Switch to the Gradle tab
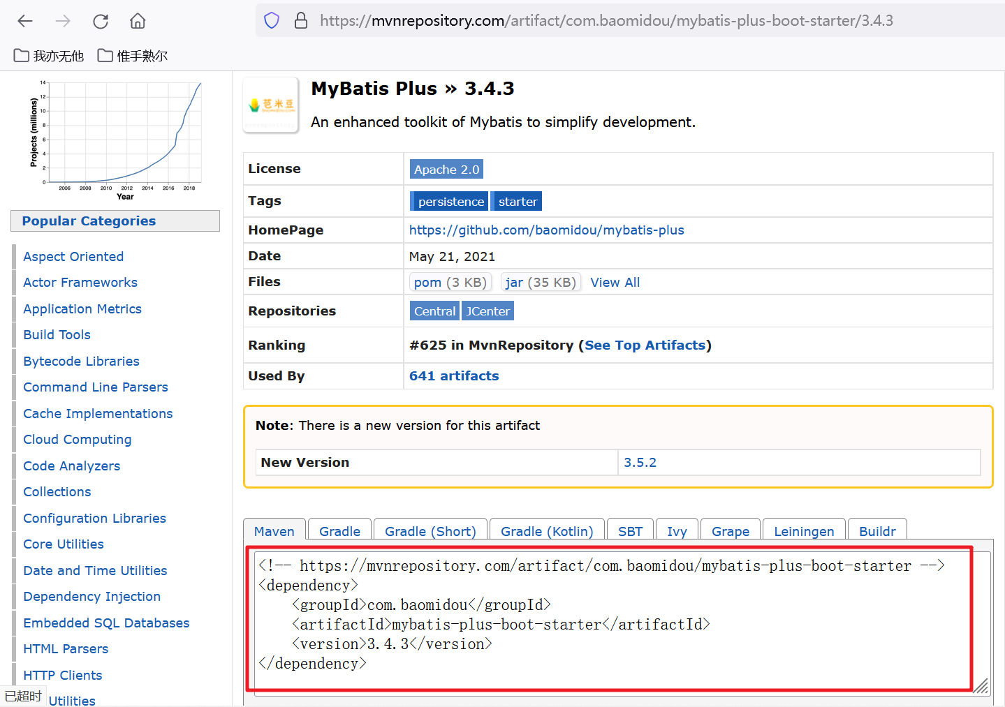 point(339,531)
